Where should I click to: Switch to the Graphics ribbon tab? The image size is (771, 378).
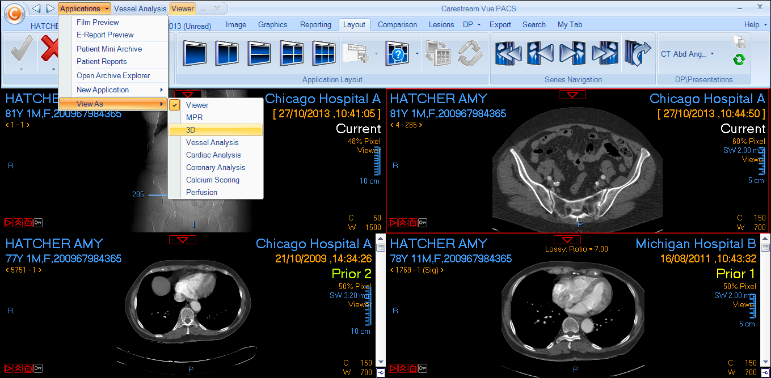coord(273,24)
